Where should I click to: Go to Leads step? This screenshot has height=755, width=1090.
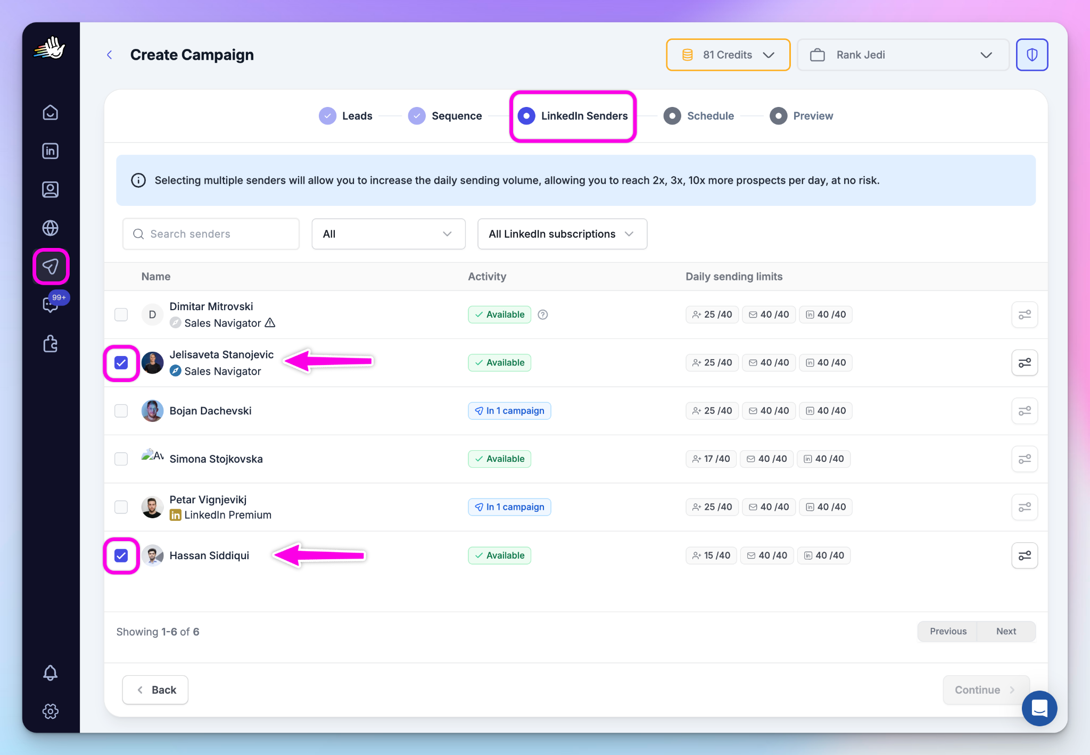point(345,116)
